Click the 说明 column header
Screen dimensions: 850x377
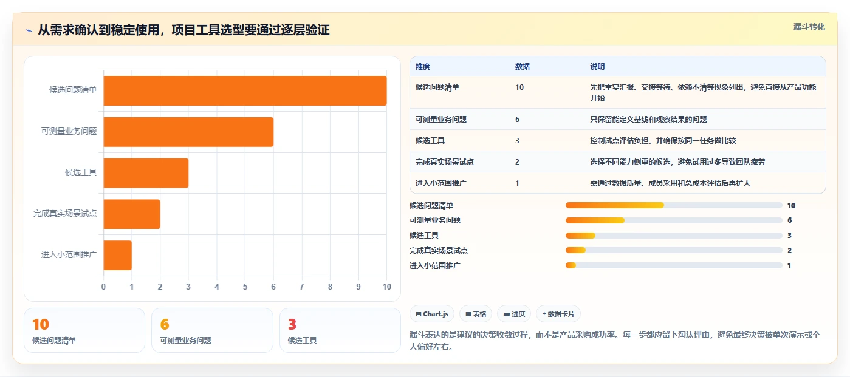pos(597,66)
